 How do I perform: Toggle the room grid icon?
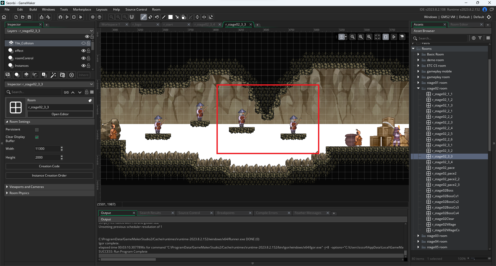(x=342, y=37)
